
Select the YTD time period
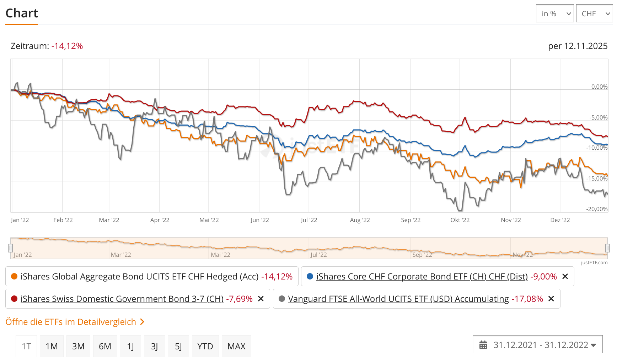click(205, 346)
